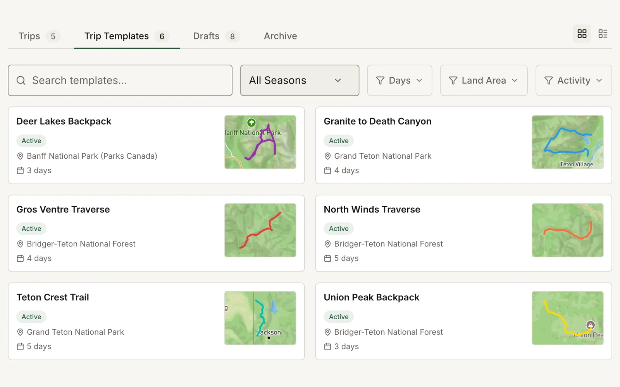Open the All Seasons dropdown
620x387 pixels.
click(300, 80)
